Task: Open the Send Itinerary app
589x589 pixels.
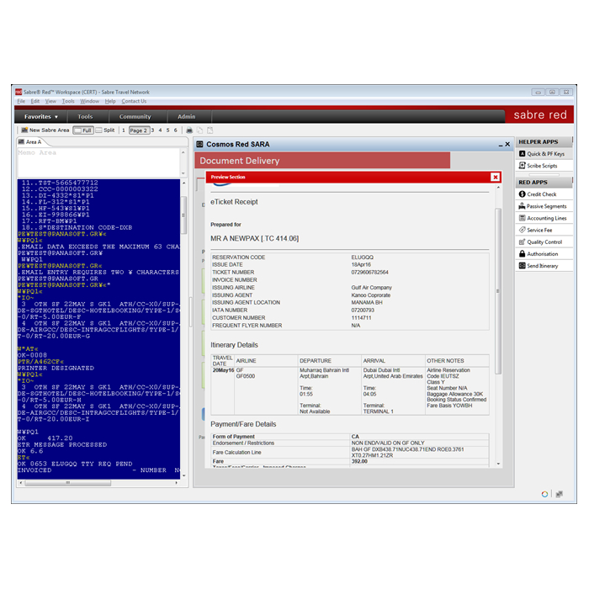Action: [x=542, y=266]
